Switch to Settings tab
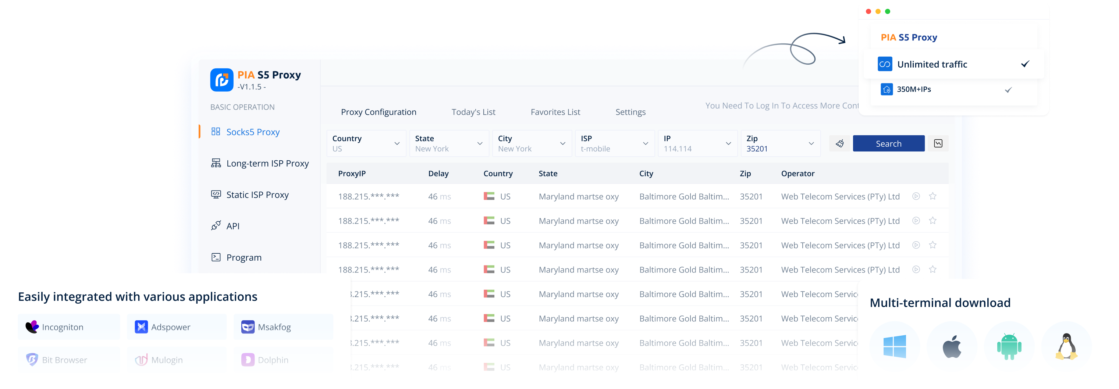The width and height of the screenshot is (1119, 389). point(630,112)
